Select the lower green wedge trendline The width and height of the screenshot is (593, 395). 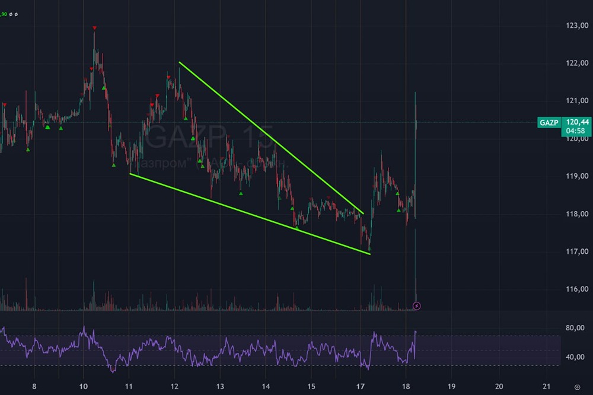point(250,214)
